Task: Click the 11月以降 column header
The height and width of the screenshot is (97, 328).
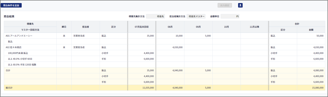Action: pos(255,27)
